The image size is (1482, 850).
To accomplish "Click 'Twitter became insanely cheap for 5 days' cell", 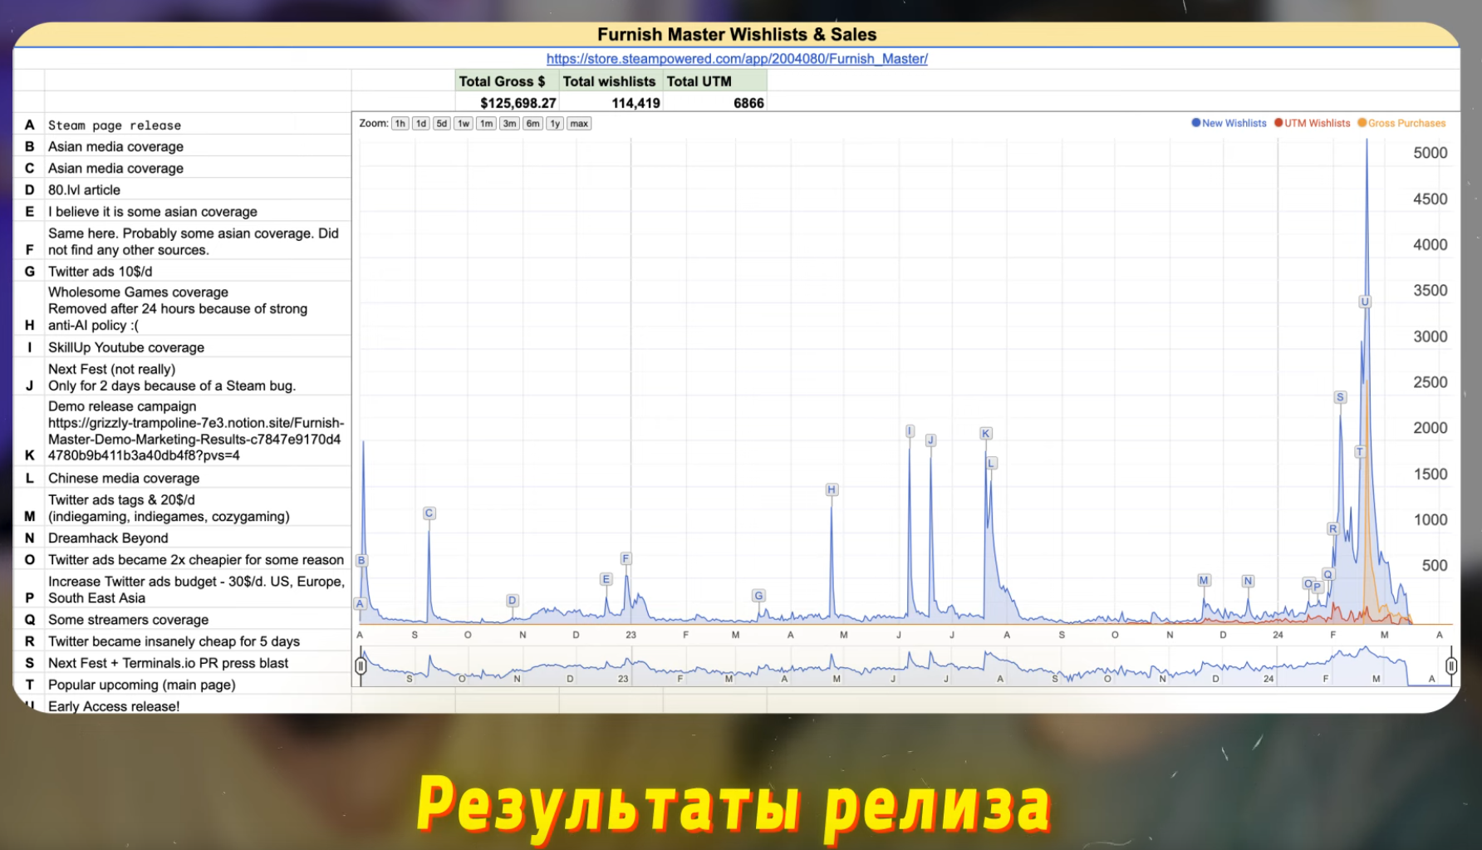I will click(198, 641).
